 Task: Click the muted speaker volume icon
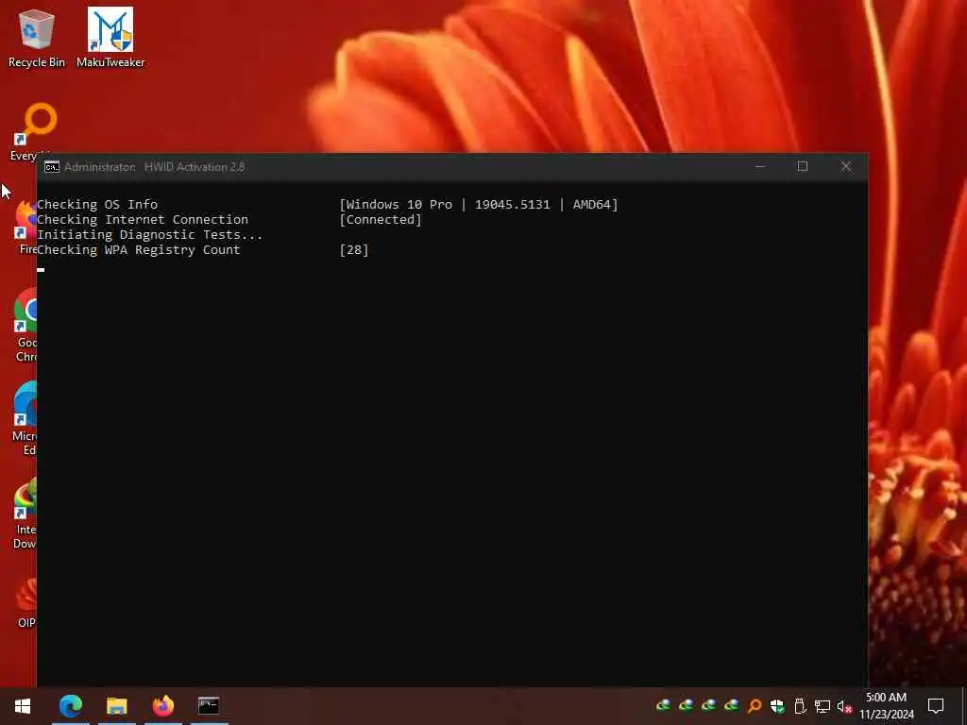(x=844, y=706)
